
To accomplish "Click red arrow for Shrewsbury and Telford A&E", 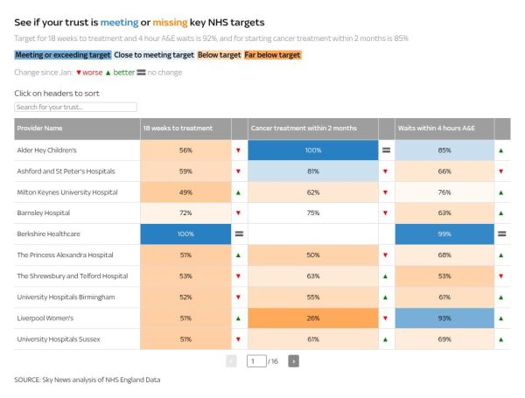I will click(x=501, y=276).
